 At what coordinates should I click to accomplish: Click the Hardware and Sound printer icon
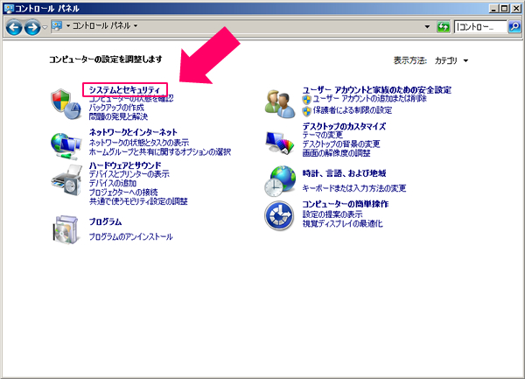65,179
